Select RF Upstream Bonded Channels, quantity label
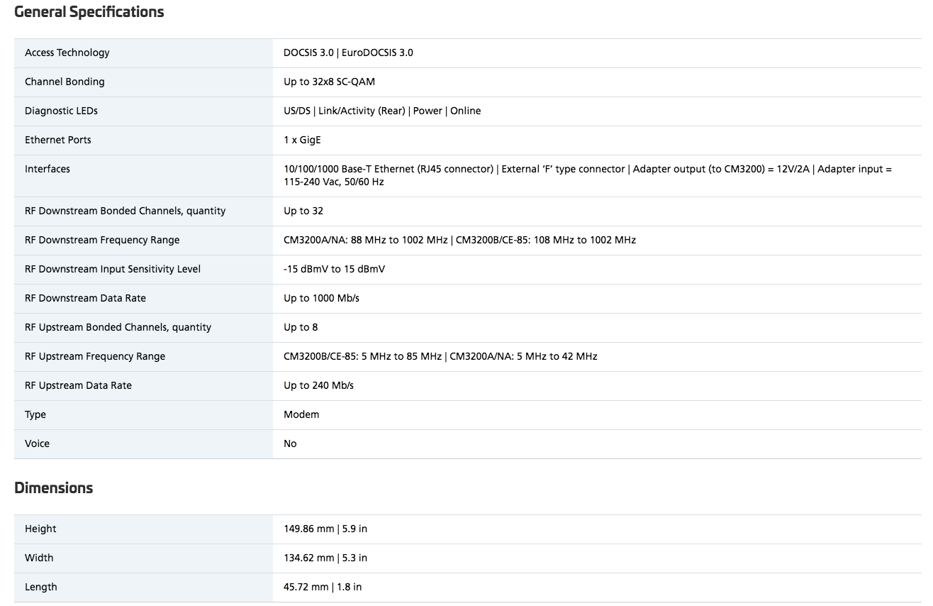Screen dimensions: 933x606 tap(118, 327)
